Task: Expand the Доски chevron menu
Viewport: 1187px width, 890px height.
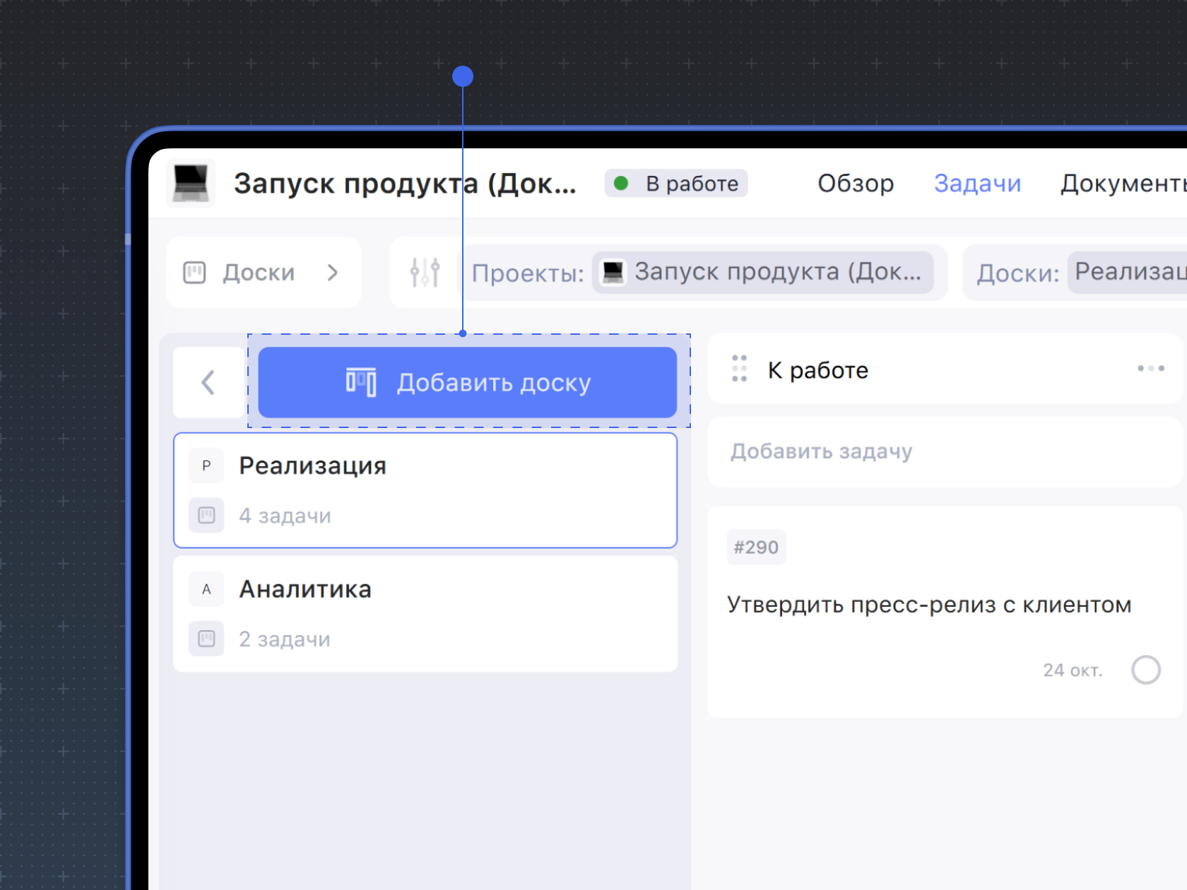Action: [x=333, y=273]
